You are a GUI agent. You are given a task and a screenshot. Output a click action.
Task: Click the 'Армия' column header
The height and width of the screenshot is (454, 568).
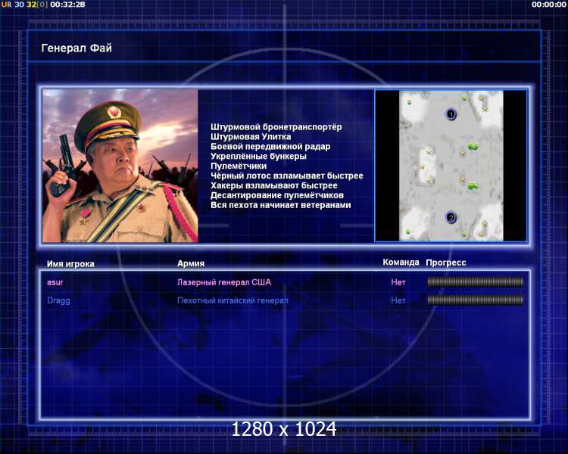pyautogui.click(x=191, y=264)
